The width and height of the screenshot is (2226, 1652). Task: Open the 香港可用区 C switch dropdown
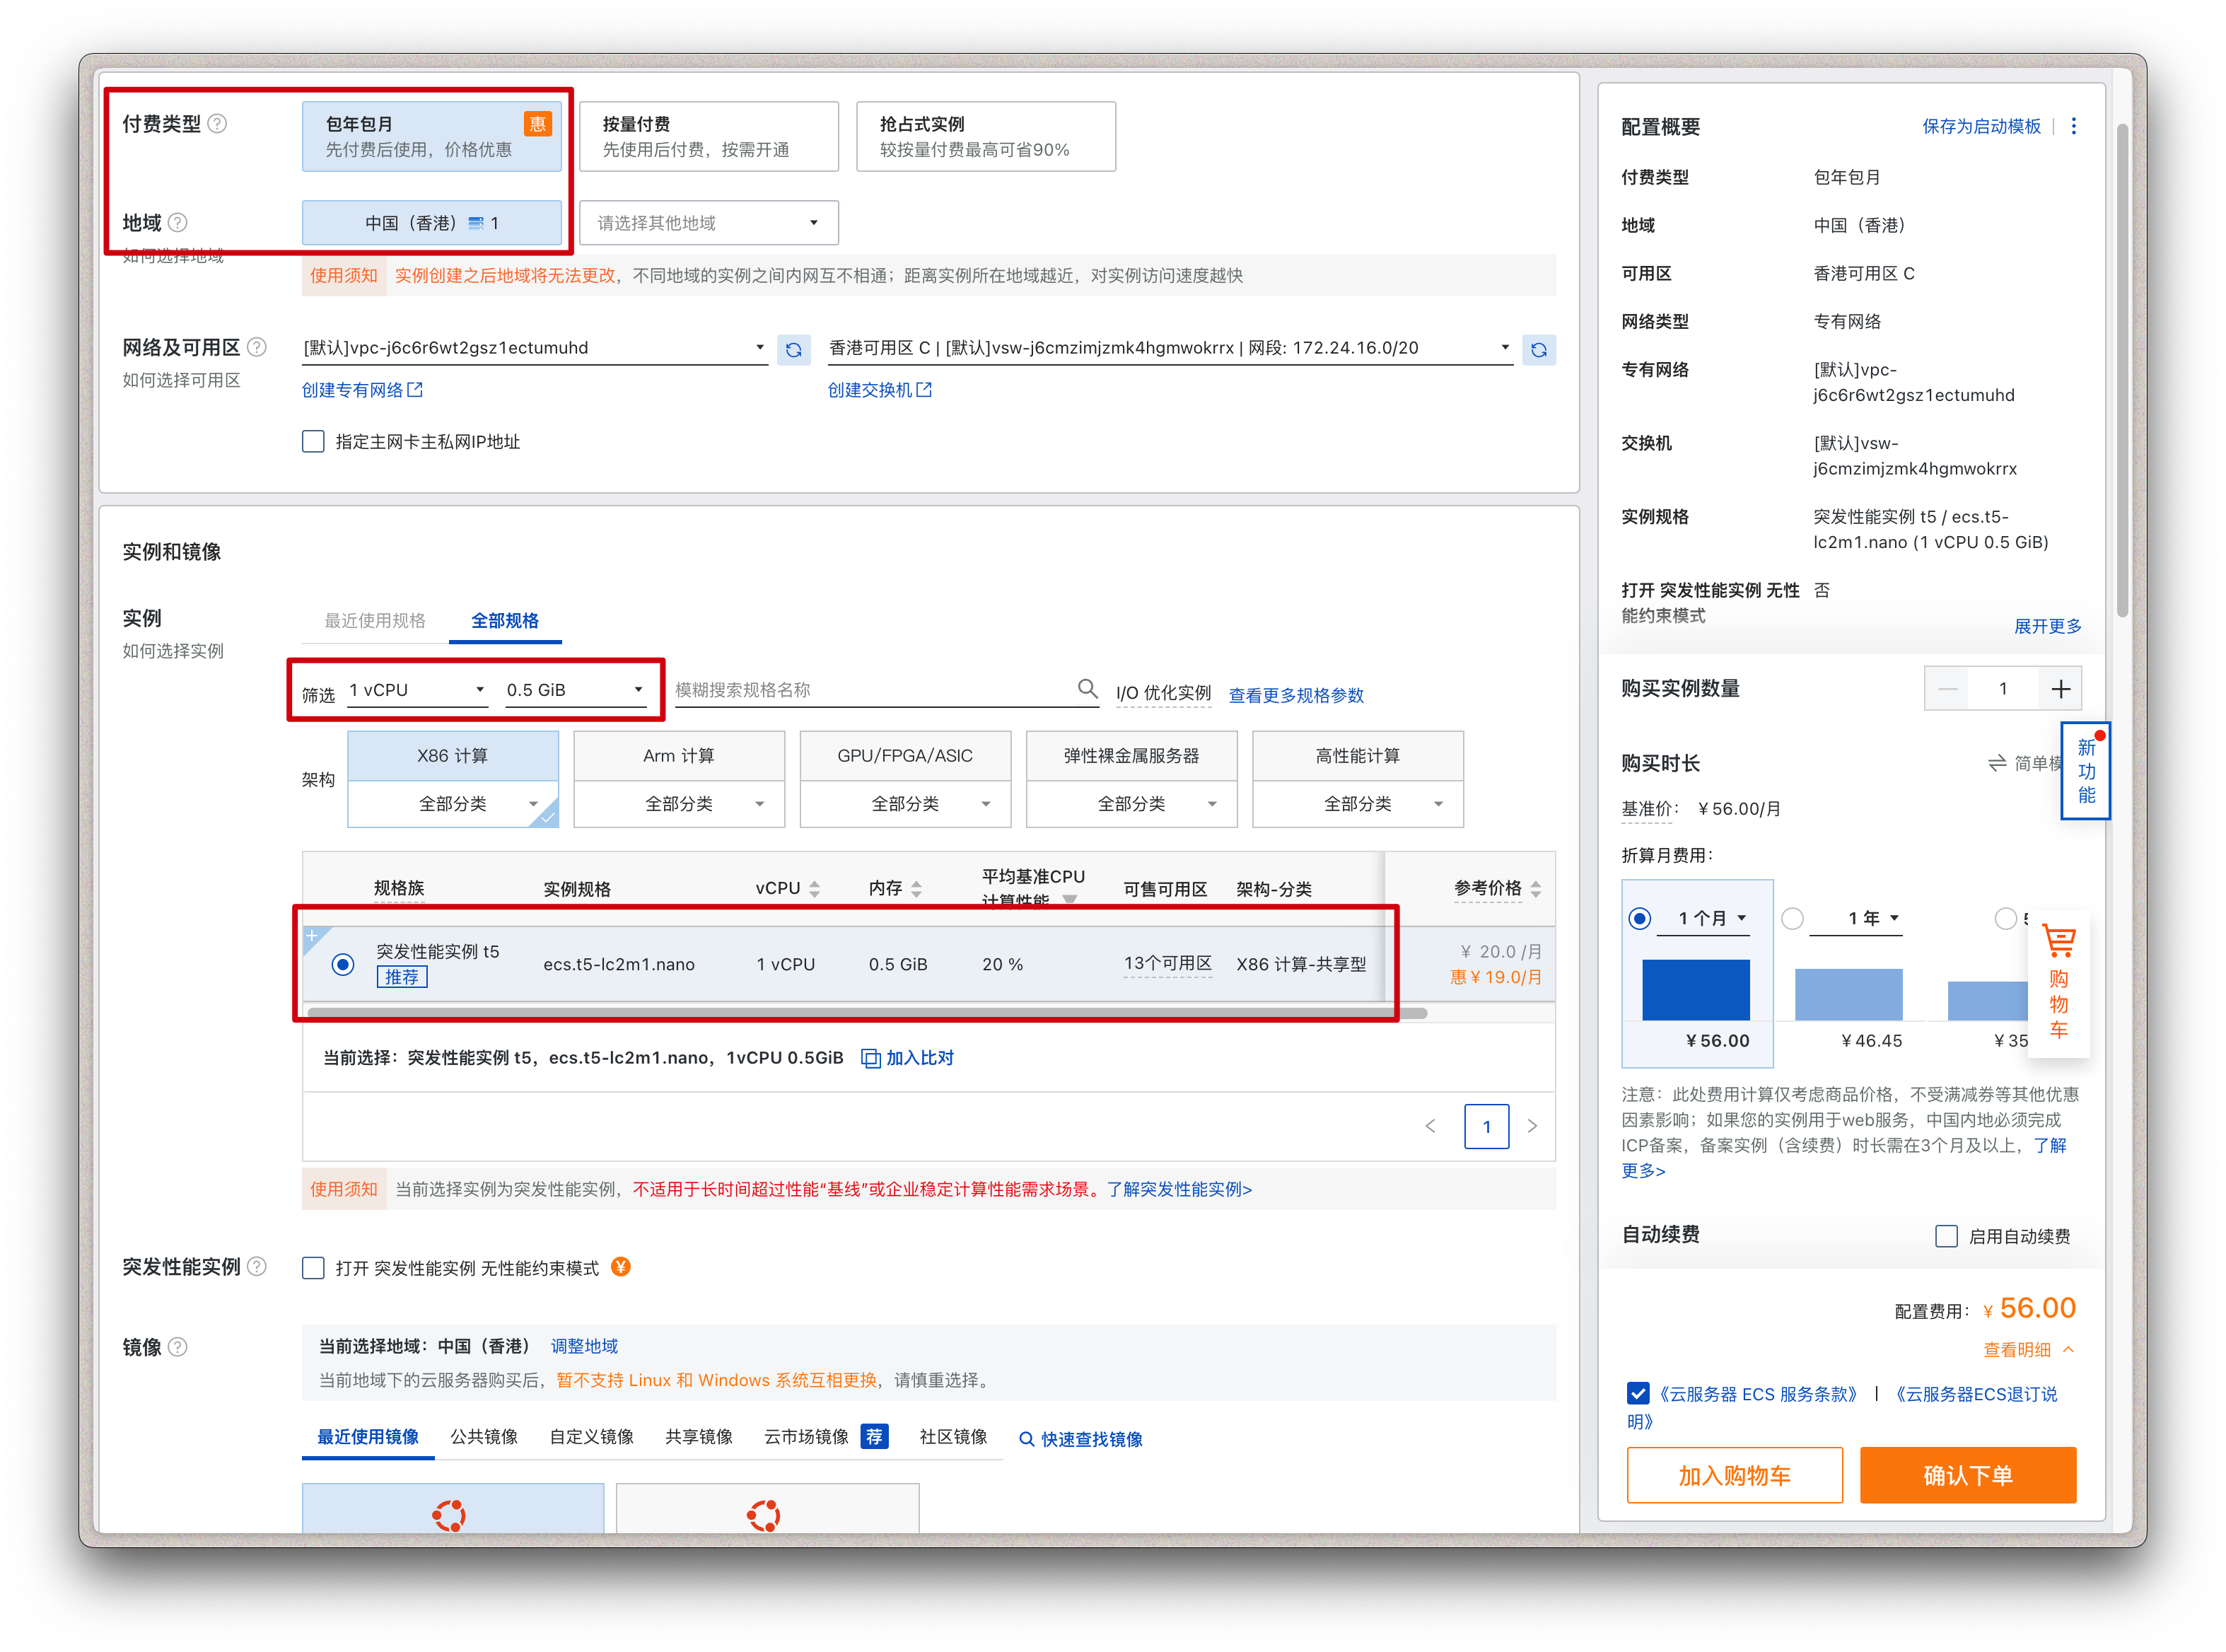tap(1170, 348)
